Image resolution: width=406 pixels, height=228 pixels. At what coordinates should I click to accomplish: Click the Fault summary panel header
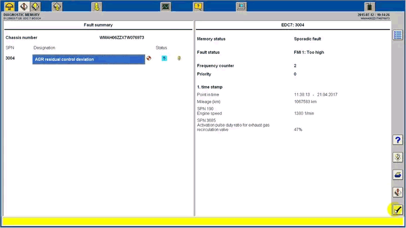98,25
